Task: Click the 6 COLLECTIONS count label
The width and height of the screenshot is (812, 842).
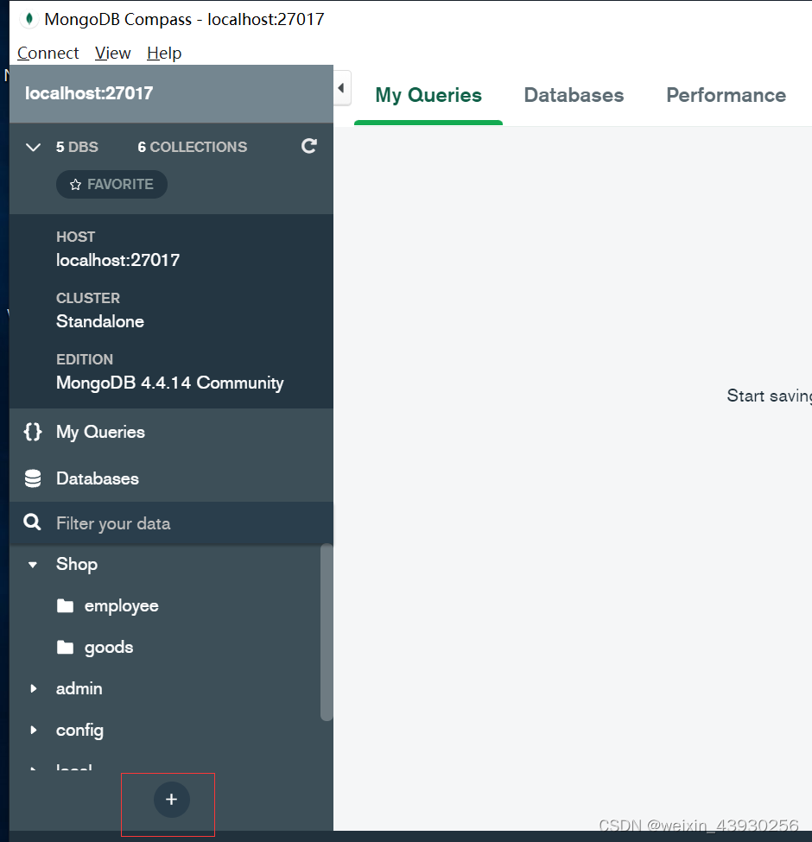Action: (x=193, y=147)
